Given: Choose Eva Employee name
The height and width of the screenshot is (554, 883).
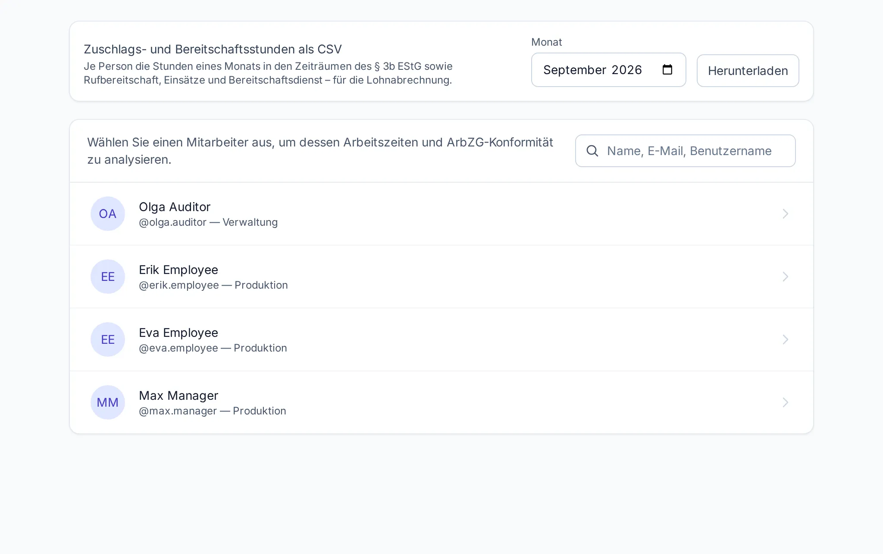Looking at the screenshot, I should [178, 333].
